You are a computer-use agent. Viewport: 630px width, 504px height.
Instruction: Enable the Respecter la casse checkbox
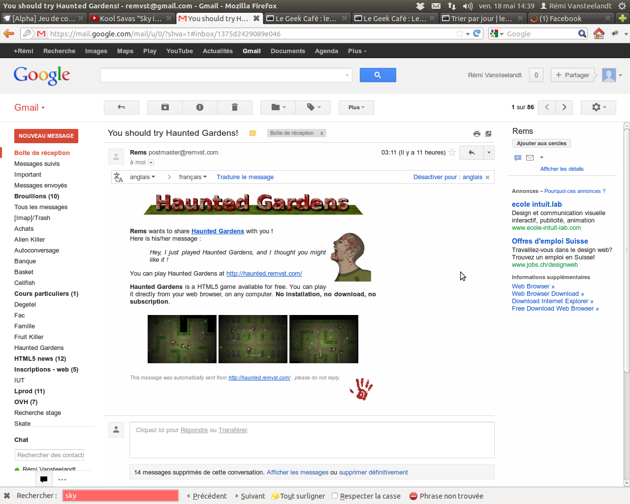tap(335, 496)
